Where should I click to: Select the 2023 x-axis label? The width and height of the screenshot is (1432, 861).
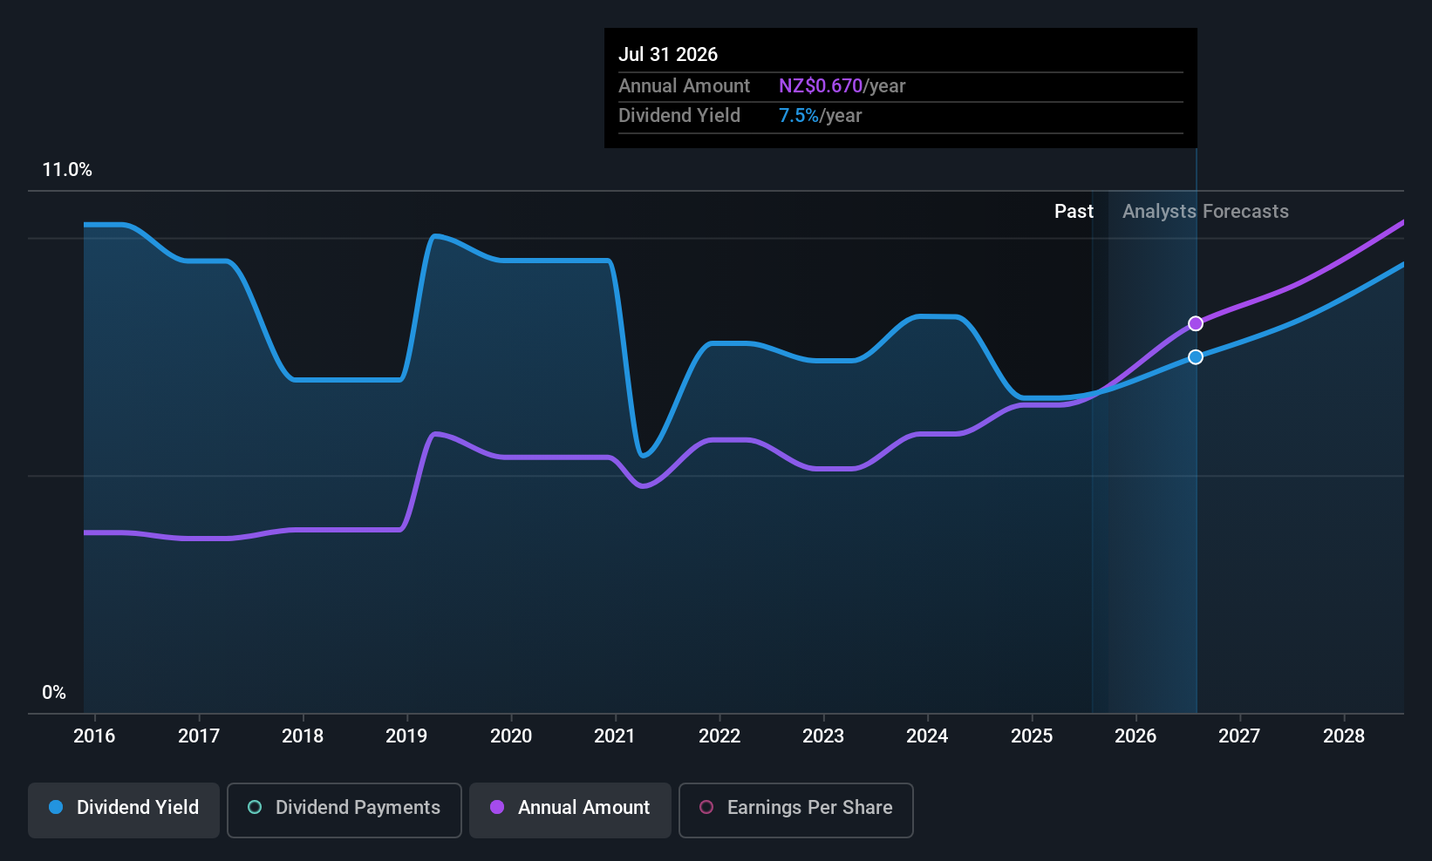(x=823, y=736)
